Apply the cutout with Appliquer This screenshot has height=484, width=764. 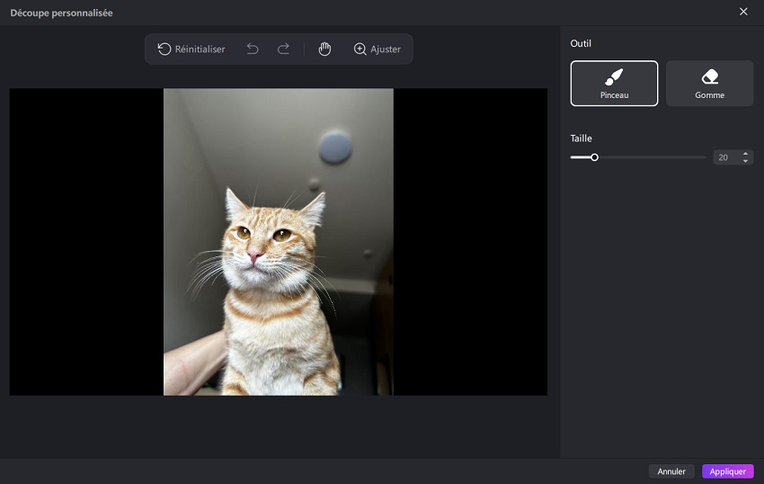pyautogui.click(x=727, y=471)
